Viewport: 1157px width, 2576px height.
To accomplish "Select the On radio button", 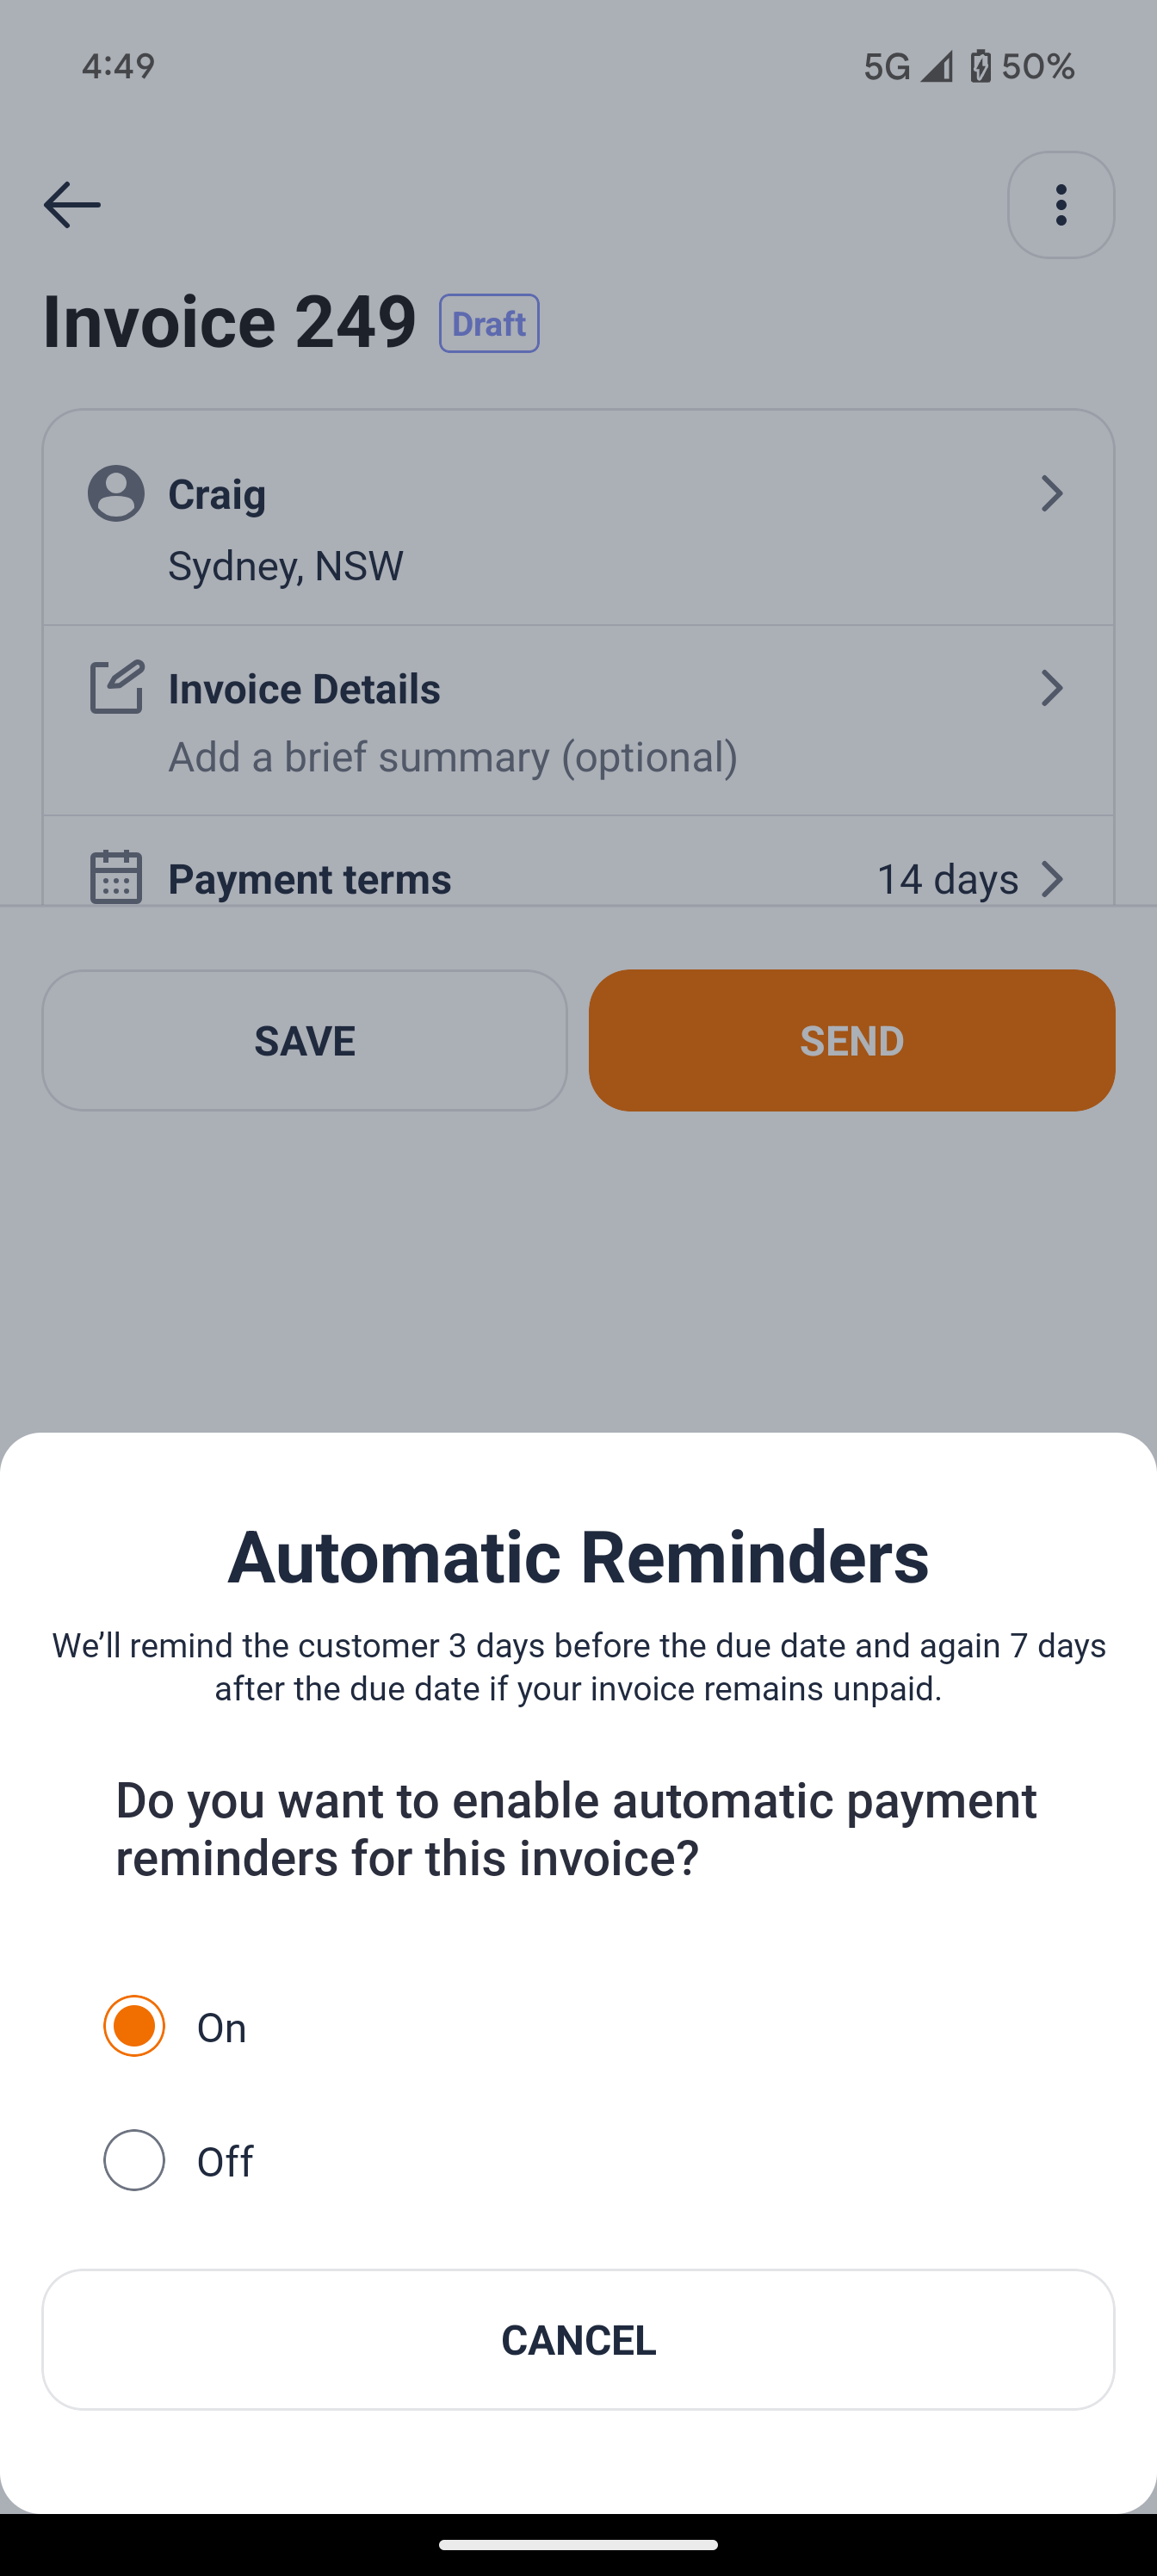I will click(134, 2026).
